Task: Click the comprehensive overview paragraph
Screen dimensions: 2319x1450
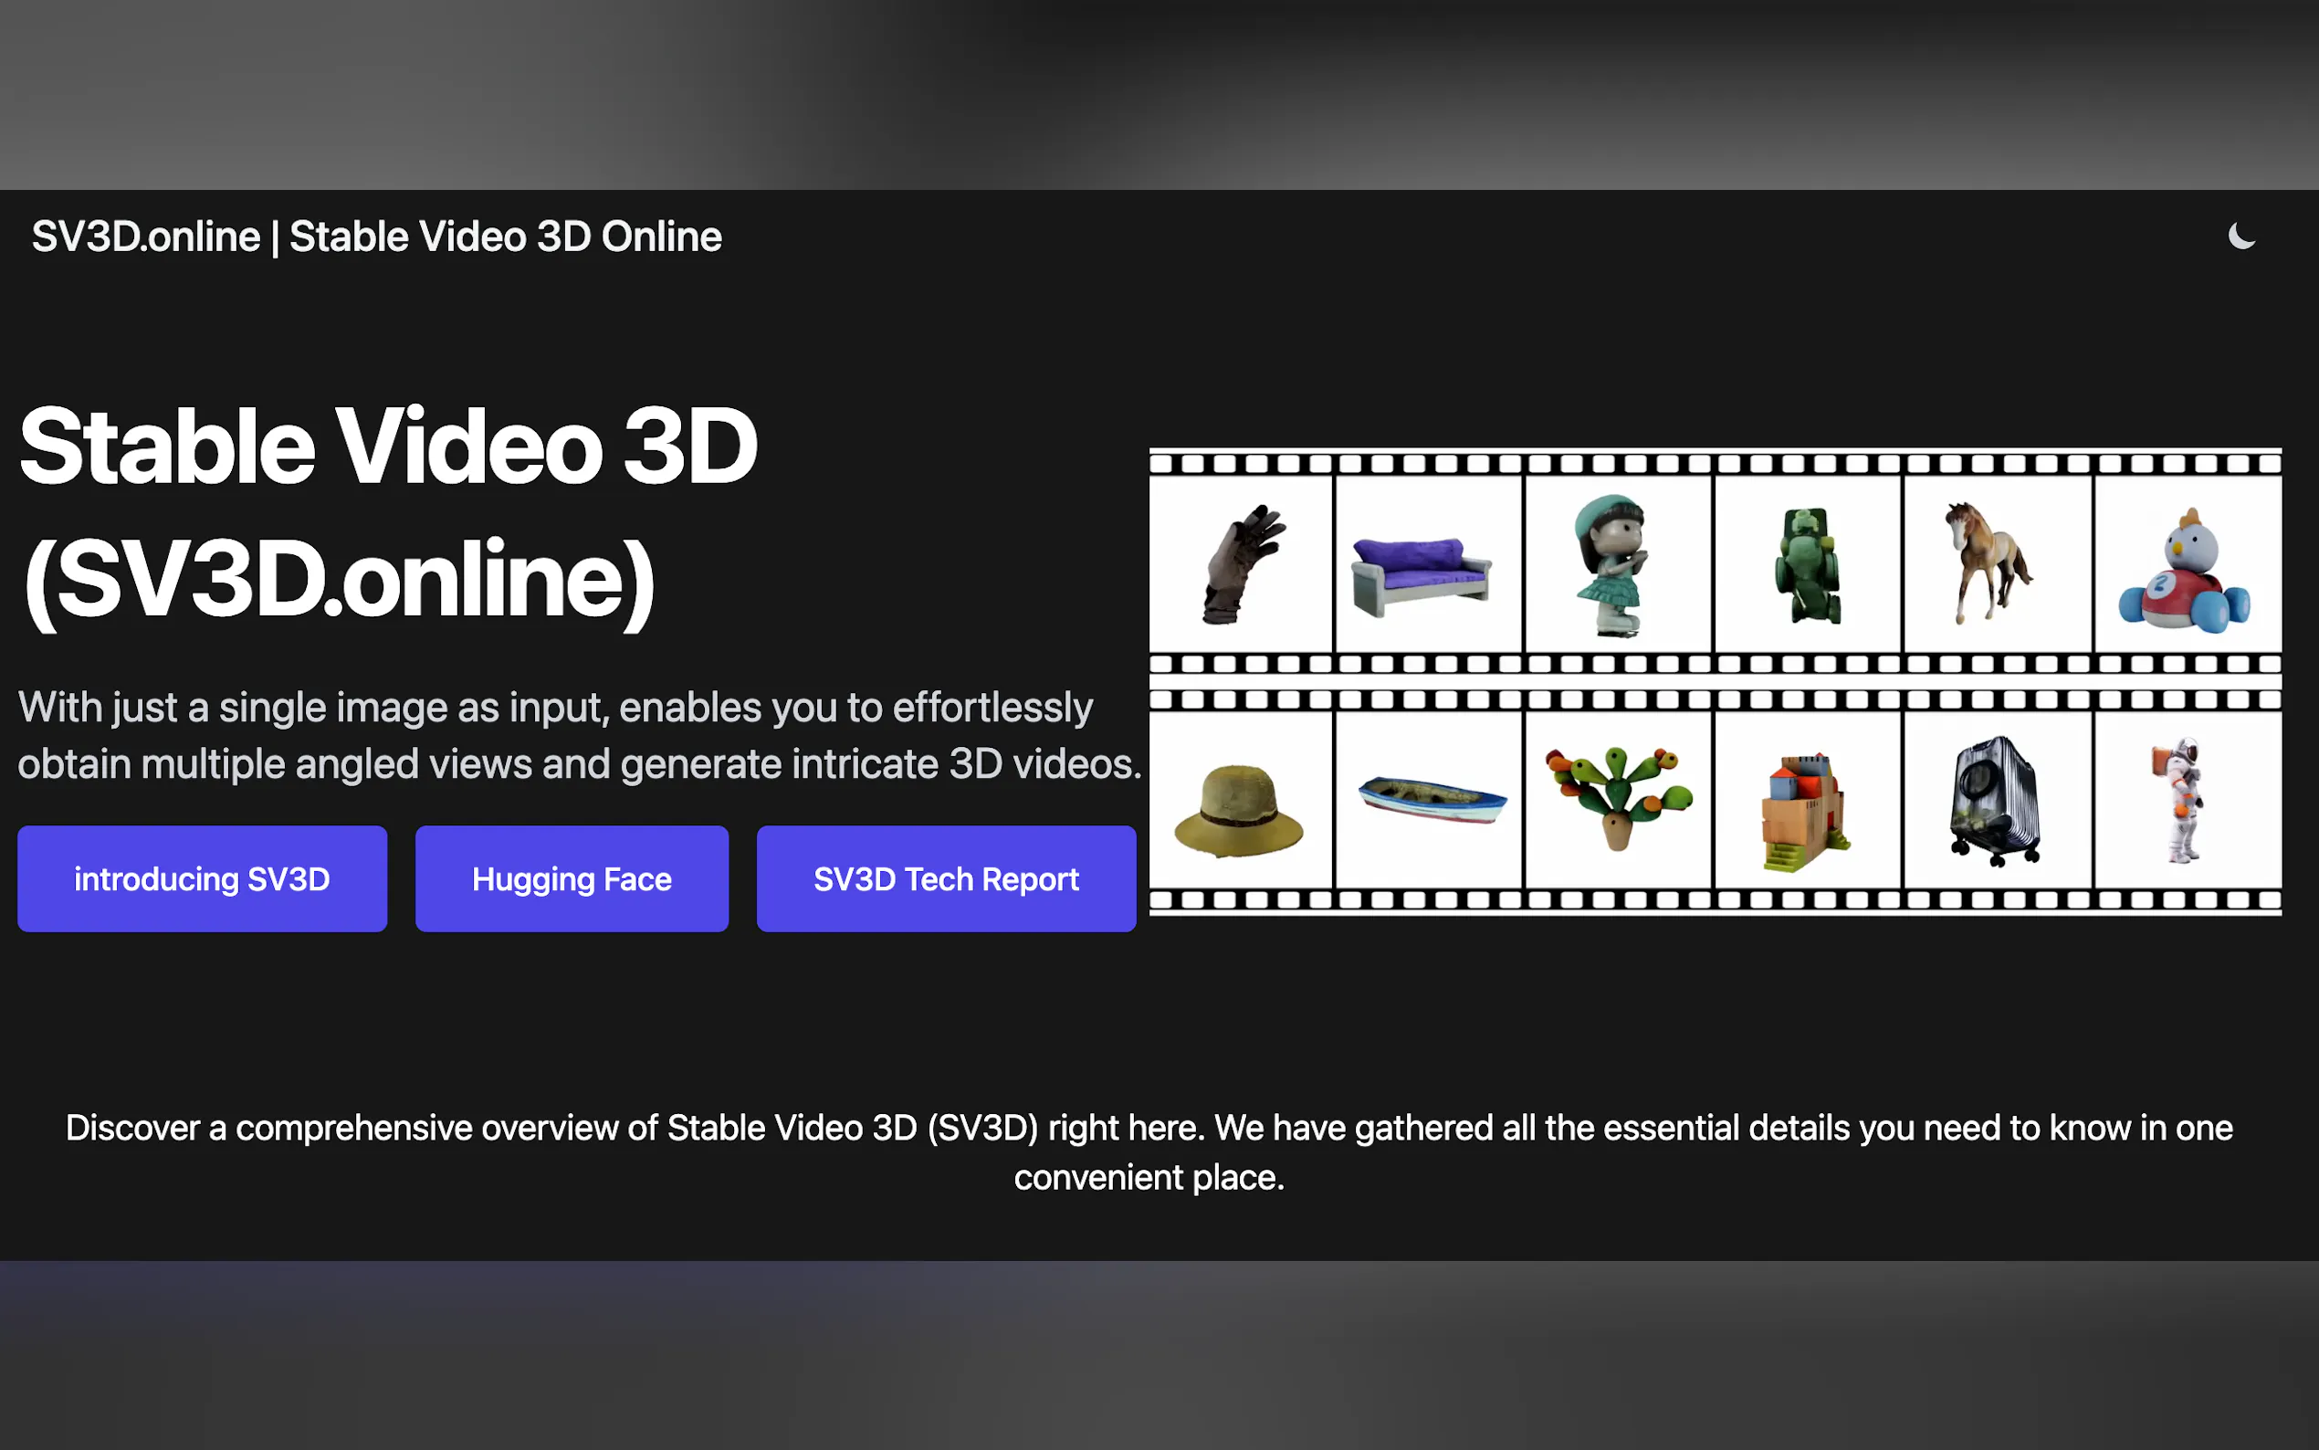Action: [1149, 1151]
